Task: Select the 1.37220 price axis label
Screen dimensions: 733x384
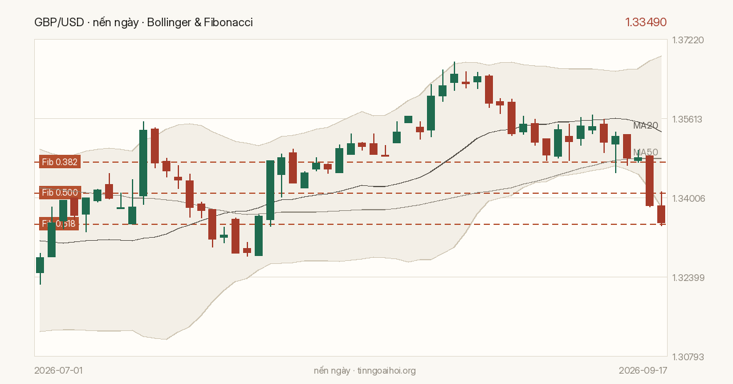Action: tap(688, 40)
